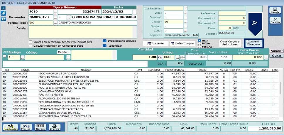Click the % Iva column header
The height and width of the screenshot is (135, 284).
tap(224, 70)
